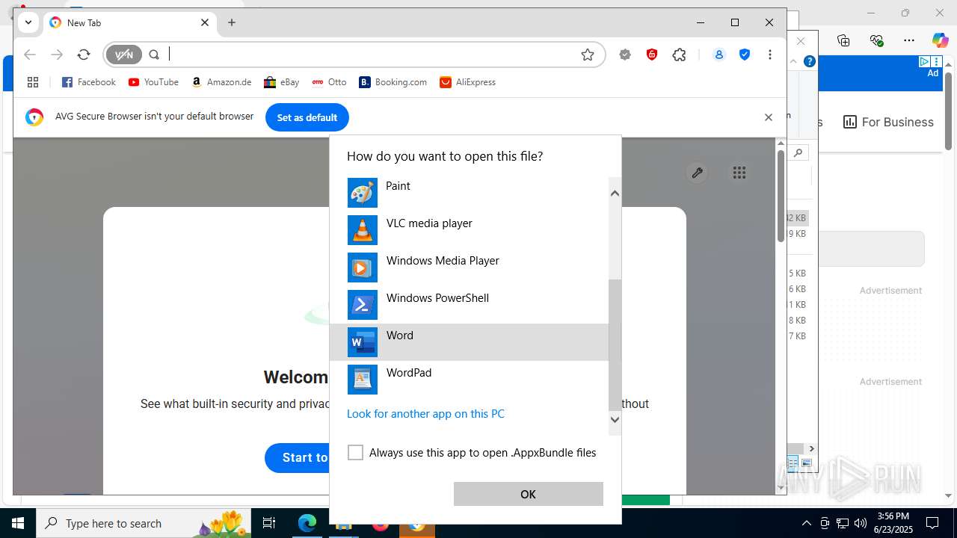Click the gray verified badge extension icon
Image resolution: width=957 pixels, height=538 pixels.
click(625, 55)
